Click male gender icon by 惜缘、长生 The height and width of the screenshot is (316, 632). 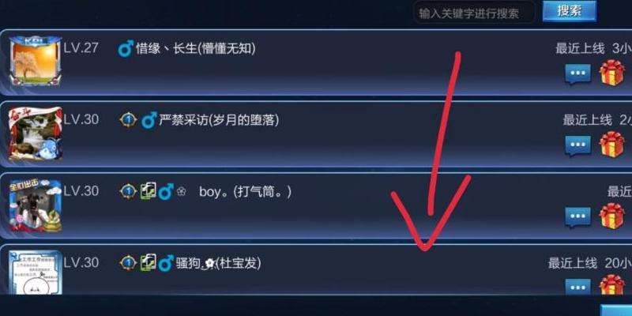coord(126,49)
